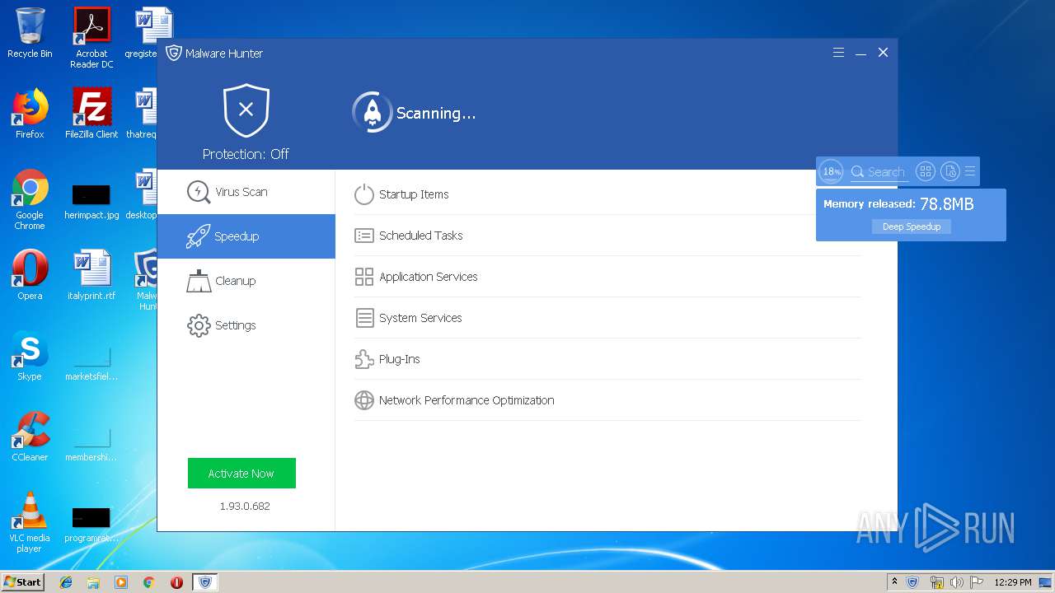Open the Recycle Bin desktop icon
The image size is (1055, 593).
(30, 33)
